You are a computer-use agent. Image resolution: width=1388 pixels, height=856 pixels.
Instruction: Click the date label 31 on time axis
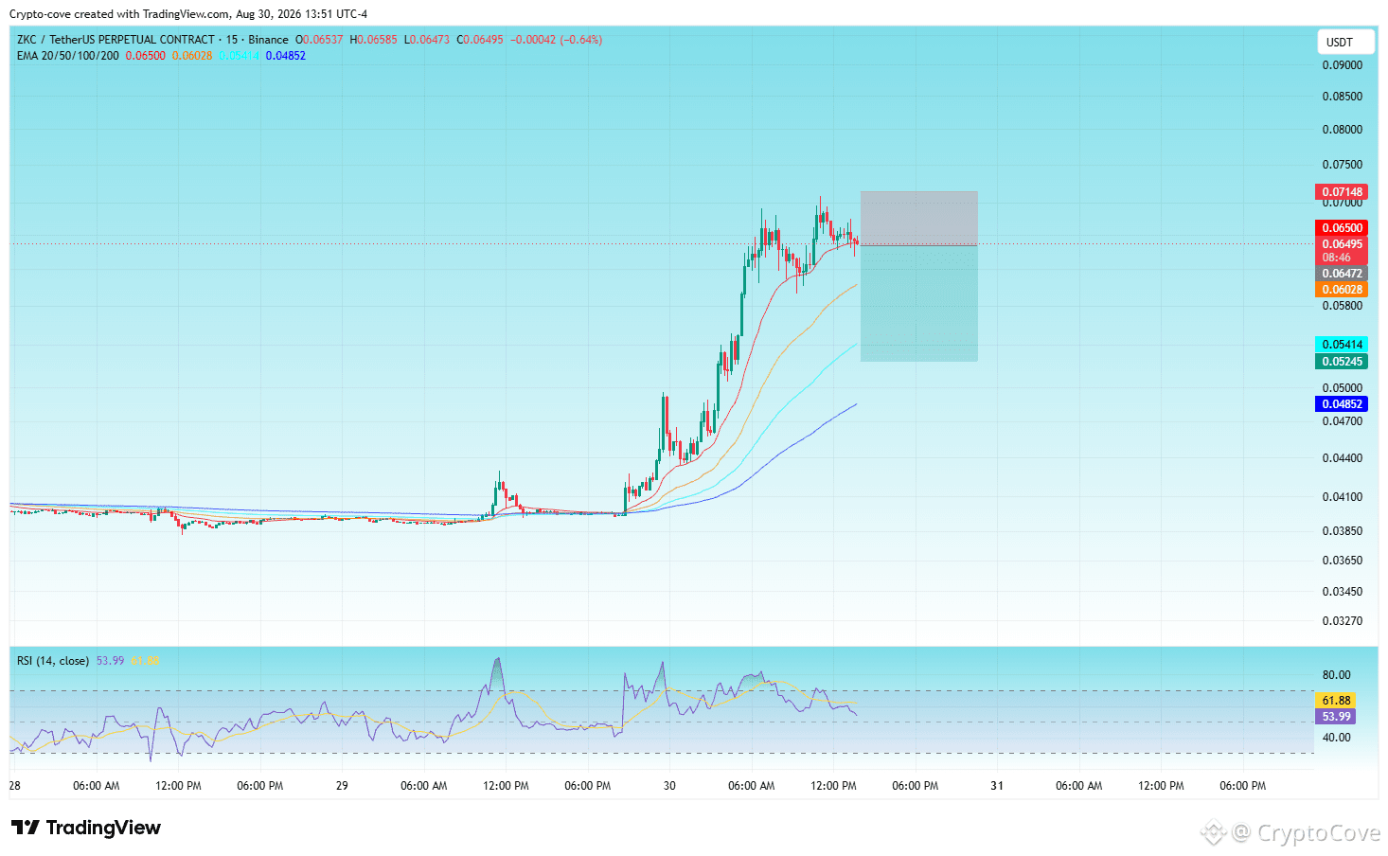click(x=997, y=786)
